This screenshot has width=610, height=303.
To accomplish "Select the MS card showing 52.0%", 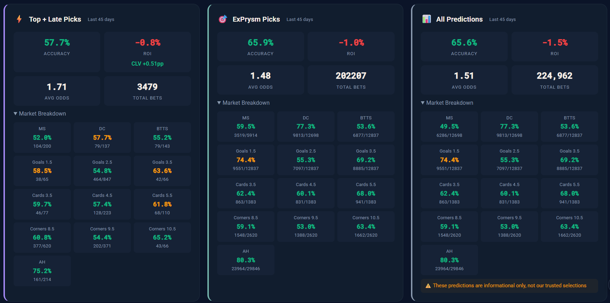I will [42, 138].
